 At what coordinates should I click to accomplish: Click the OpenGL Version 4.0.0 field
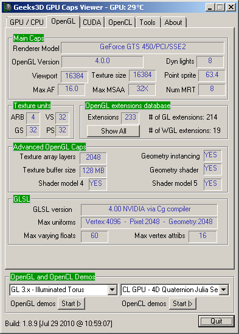pos(102,61)
